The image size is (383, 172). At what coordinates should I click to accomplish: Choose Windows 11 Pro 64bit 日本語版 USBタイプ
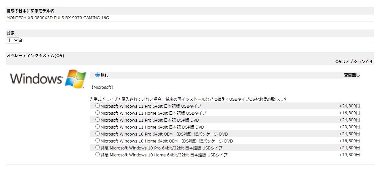click(x=97, y=106)
